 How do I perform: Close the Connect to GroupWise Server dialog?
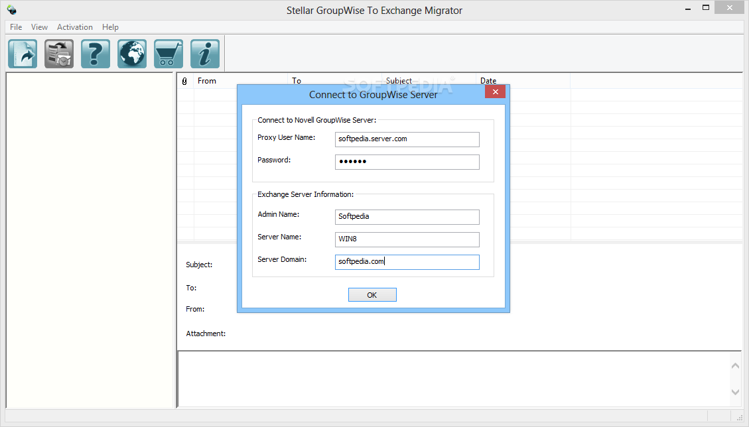click(495, 91)
